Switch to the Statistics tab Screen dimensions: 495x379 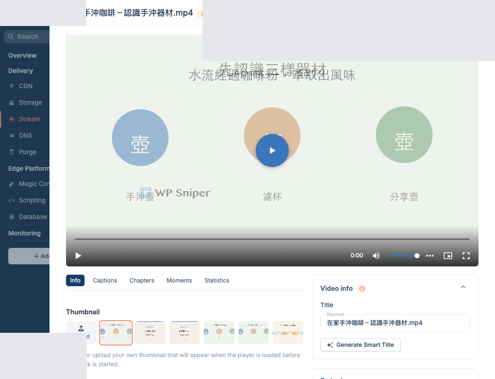tap(217, 280)
